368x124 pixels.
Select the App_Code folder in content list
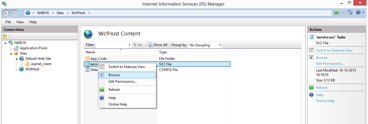[x=98, y=59]
